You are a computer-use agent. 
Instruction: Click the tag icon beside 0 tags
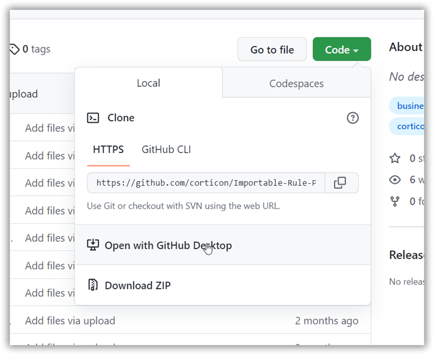pos(14,50)
